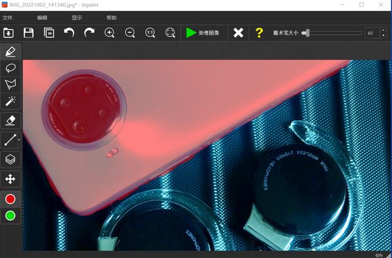
Task: Click the Open image file icon
Action: click(x=9, y=32)
